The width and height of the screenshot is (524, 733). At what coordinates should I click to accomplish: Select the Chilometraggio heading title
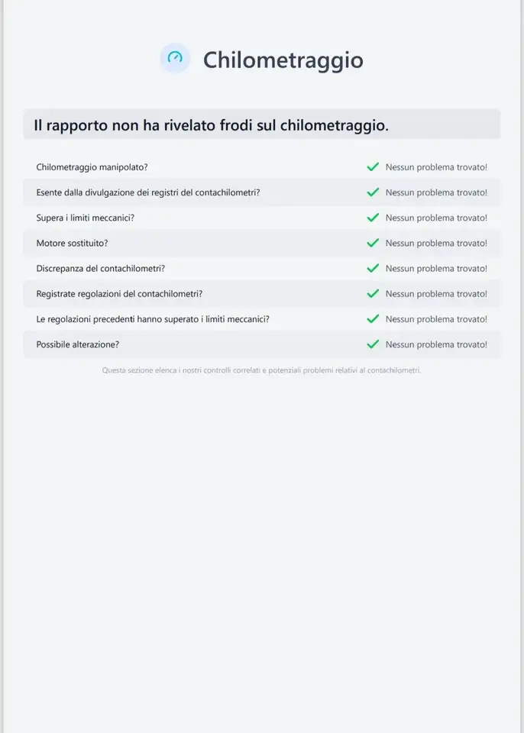coord(283,60)
